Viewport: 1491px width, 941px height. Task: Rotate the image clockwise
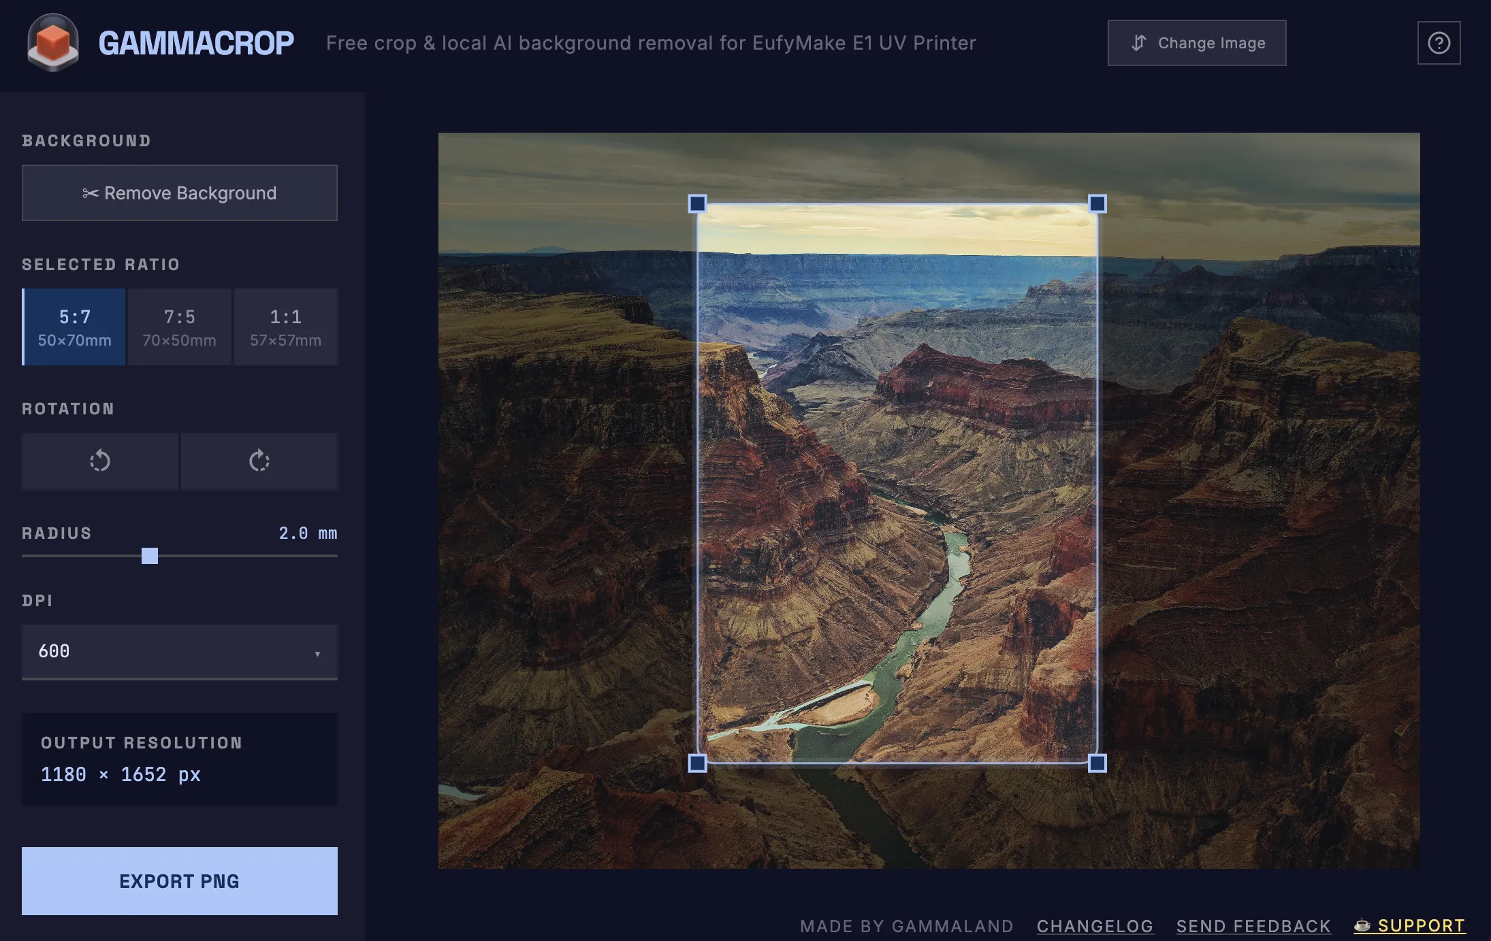pyautogui.click(x=259, y=461)
